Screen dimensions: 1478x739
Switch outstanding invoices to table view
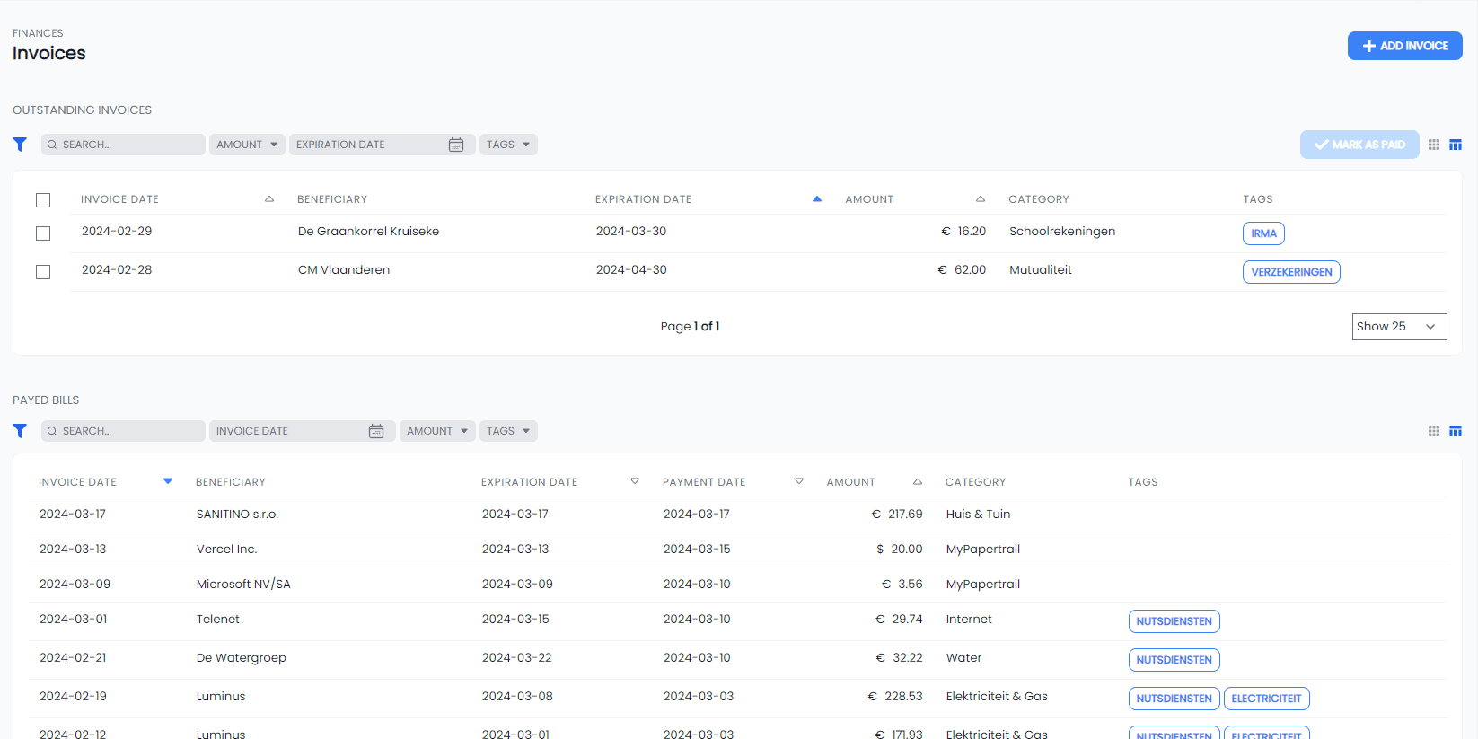(1456, 145)
